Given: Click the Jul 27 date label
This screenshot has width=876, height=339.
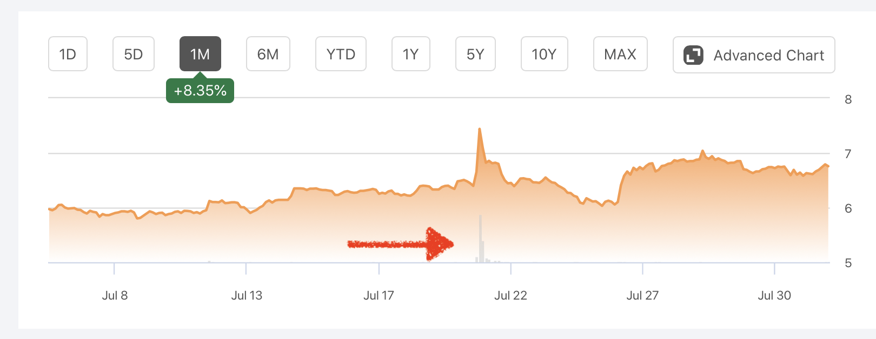Looking at the screenshot, I should tap(642, 295).
